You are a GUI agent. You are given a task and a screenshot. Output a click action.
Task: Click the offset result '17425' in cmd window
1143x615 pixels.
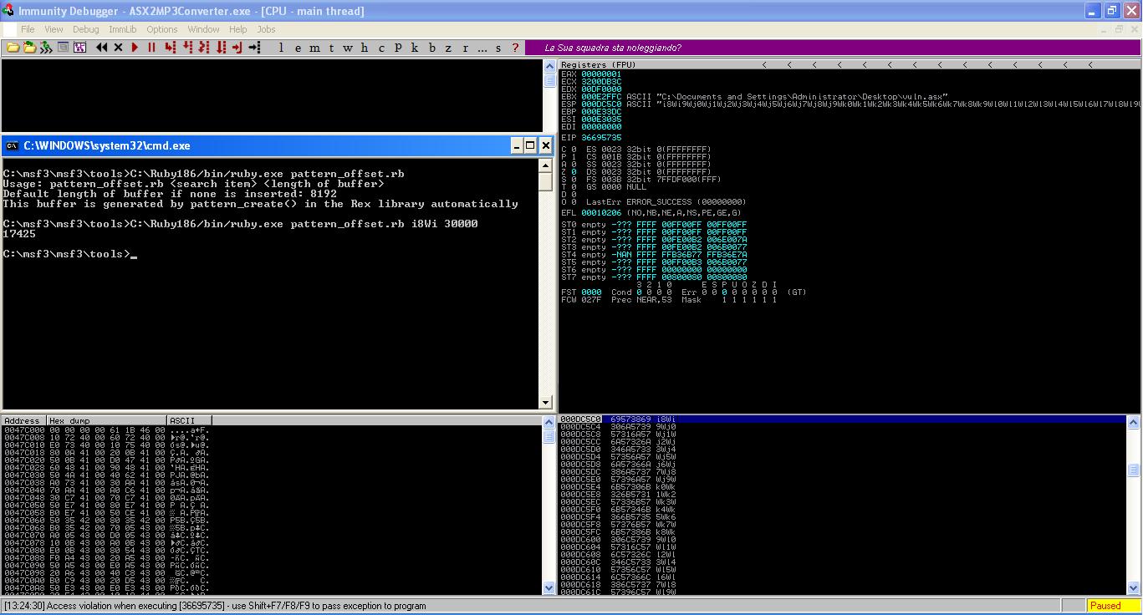(x=20, y=234)
